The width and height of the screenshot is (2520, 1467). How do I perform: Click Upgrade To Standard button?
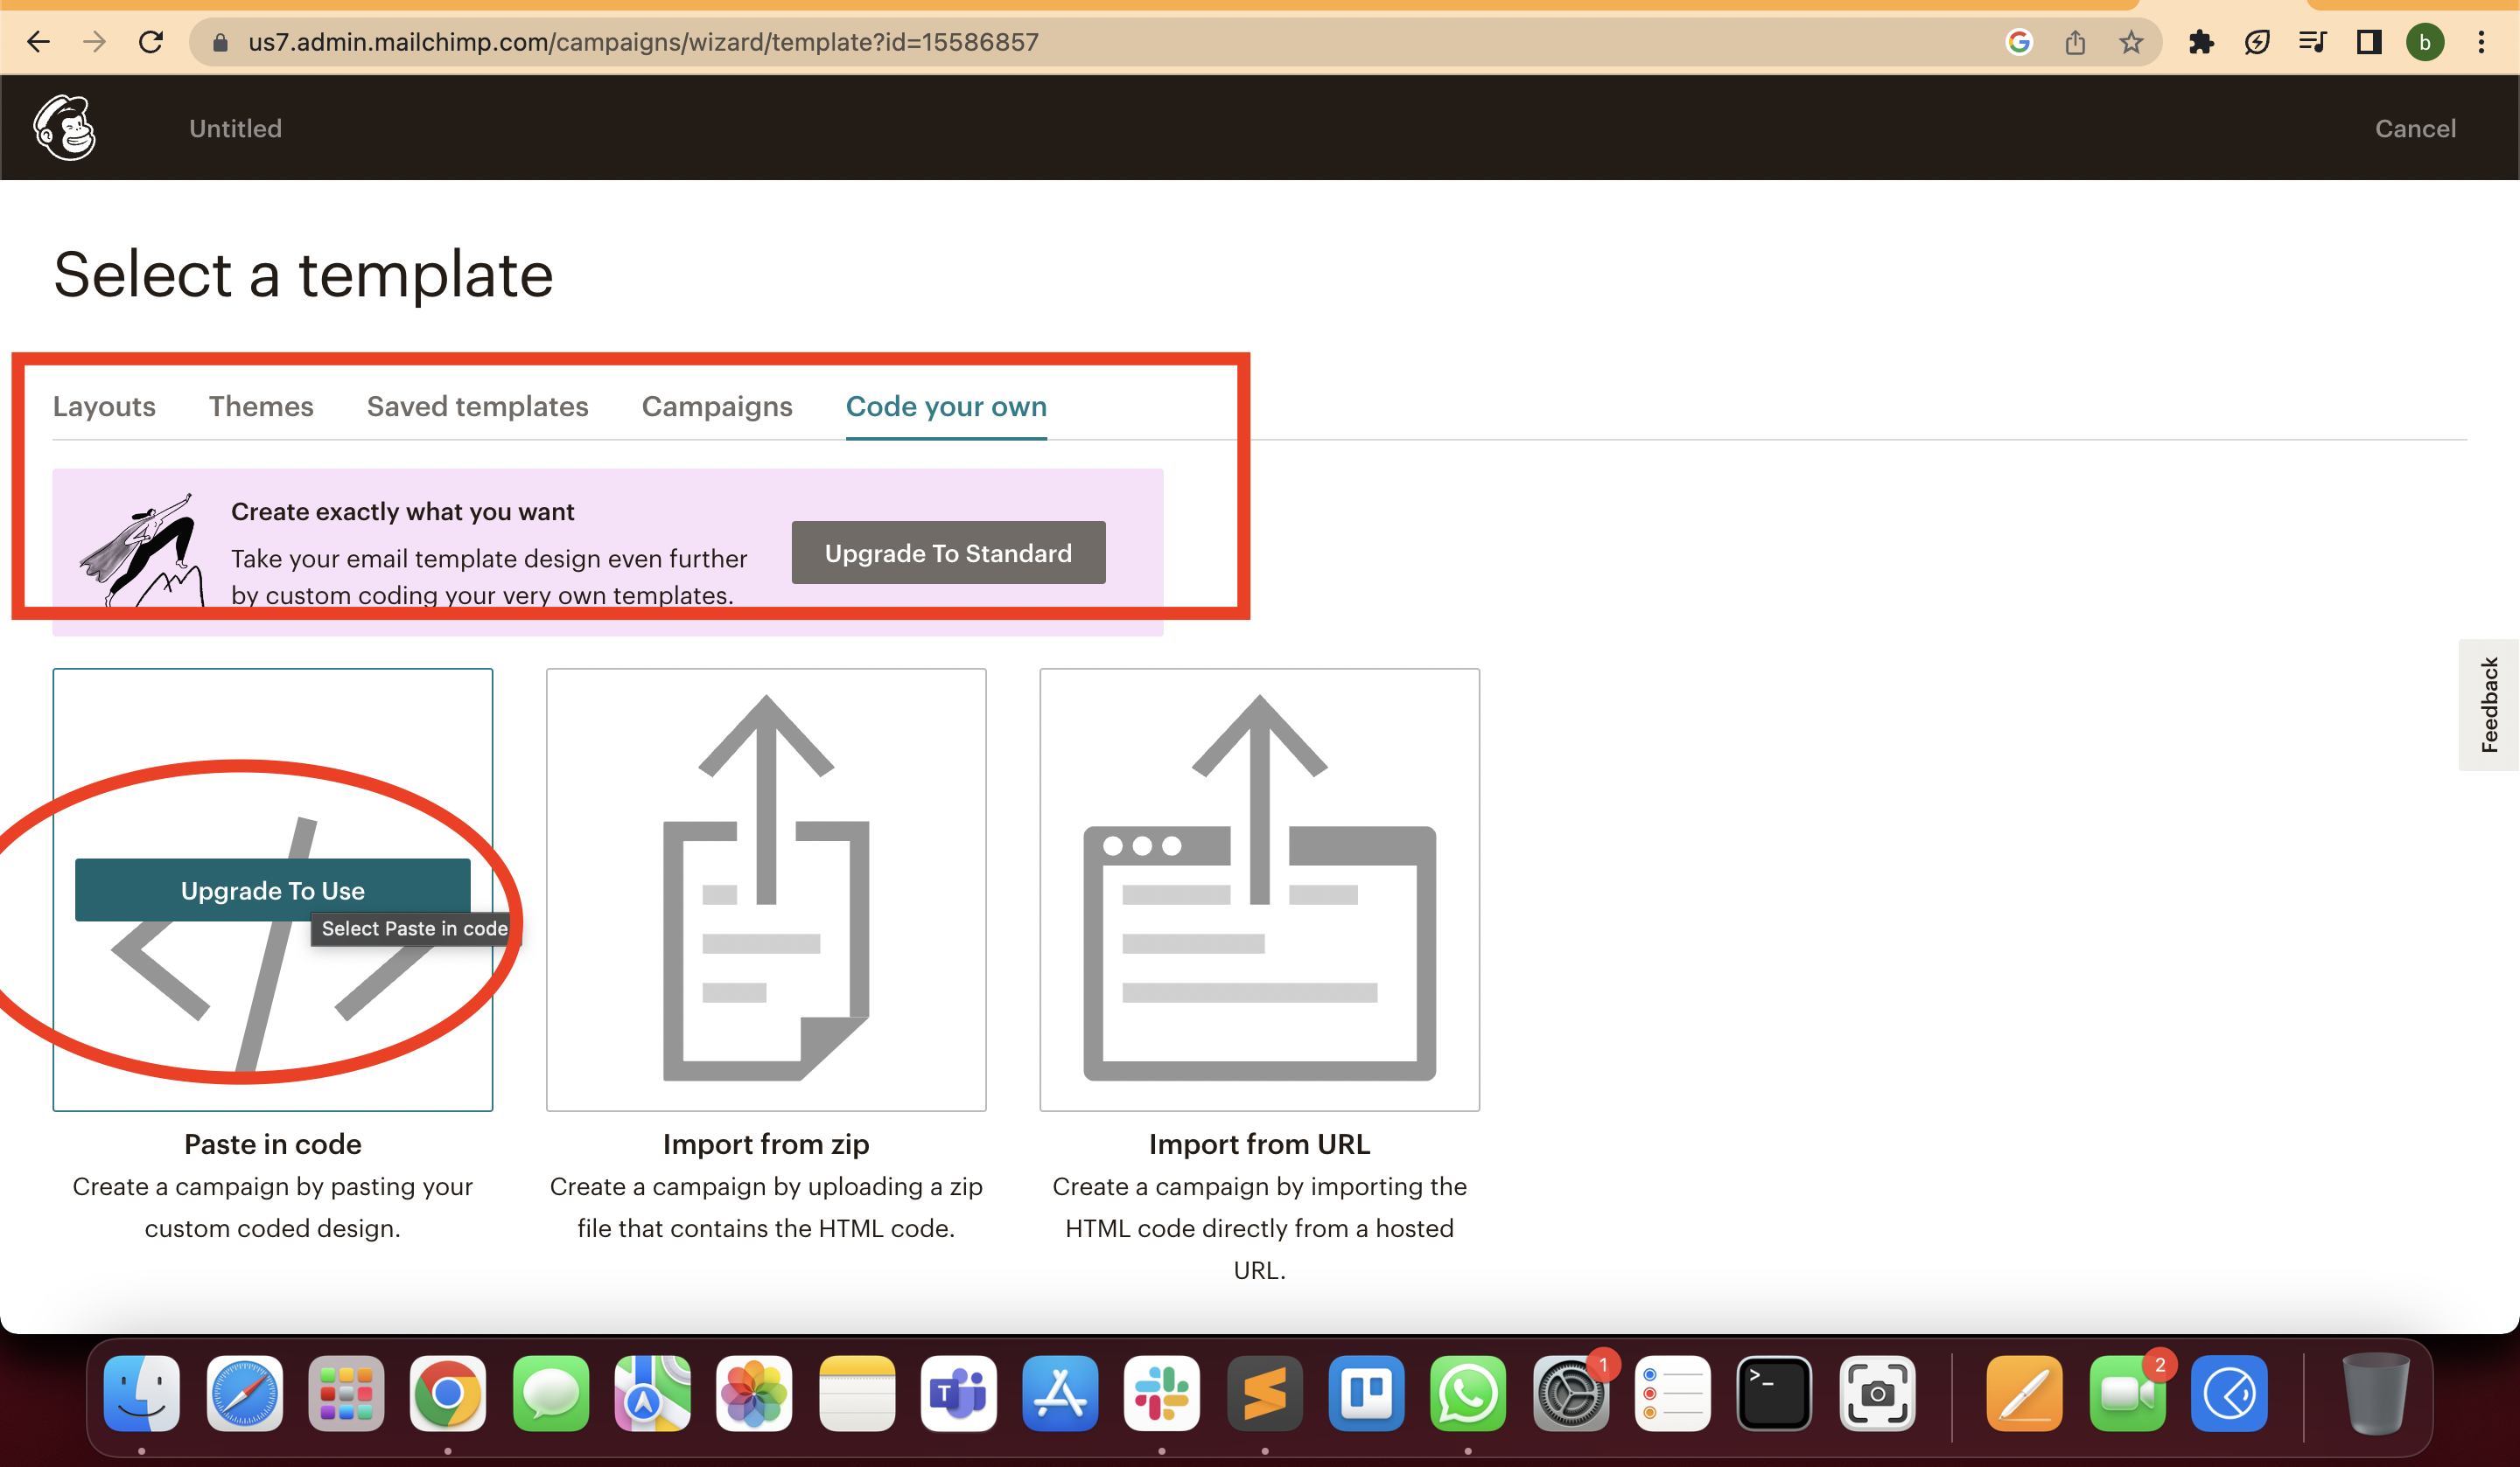pos(948,553)
